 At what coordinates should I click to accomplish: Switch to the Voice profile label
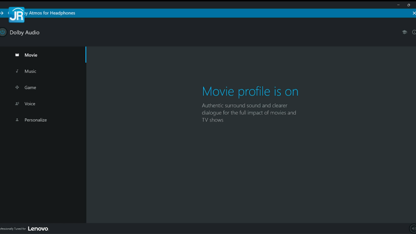pyautogui.click(x=30, y=104)
